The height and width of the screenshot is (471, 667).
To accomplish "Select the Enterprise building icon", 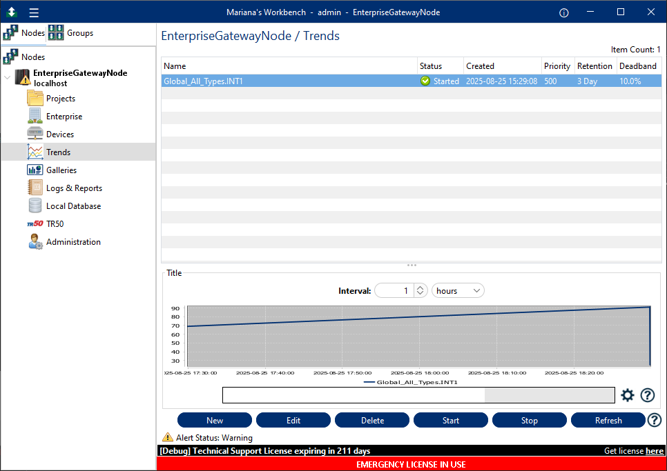I will point(35,117).
